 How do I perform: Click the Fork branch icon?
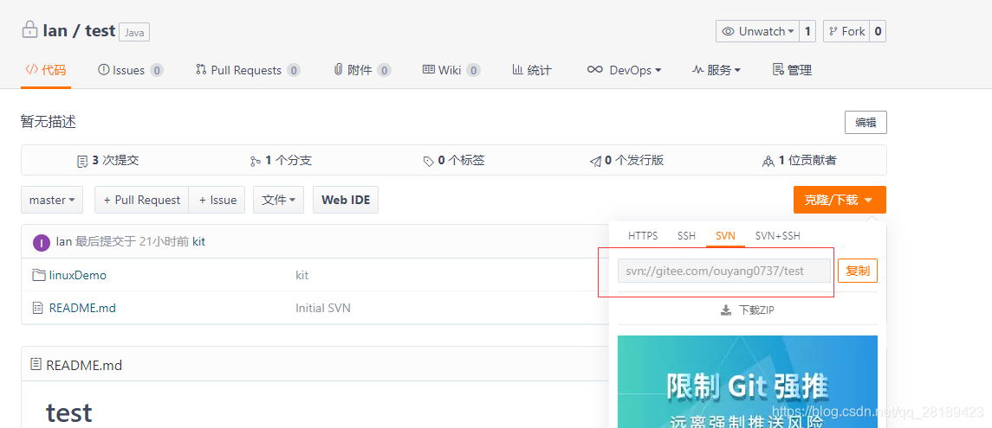833,31
